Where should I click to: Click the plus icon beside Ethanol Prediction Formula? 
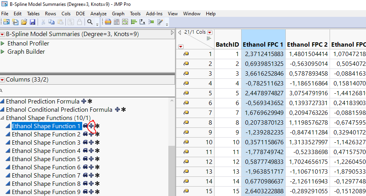[84, 102]
